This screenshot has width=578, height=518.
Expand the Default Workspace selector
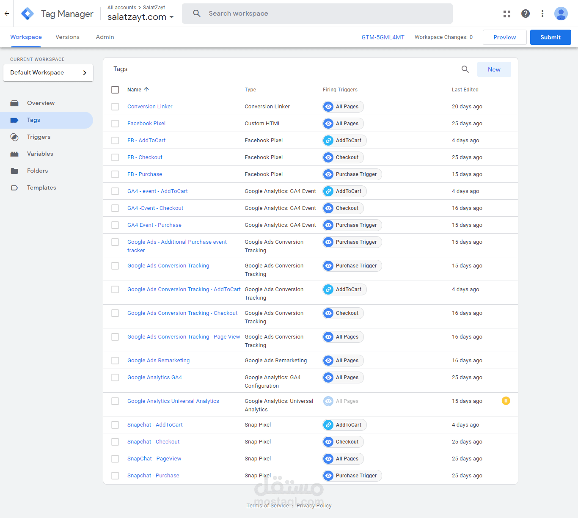pyautogui.click(x=48, y=73)
